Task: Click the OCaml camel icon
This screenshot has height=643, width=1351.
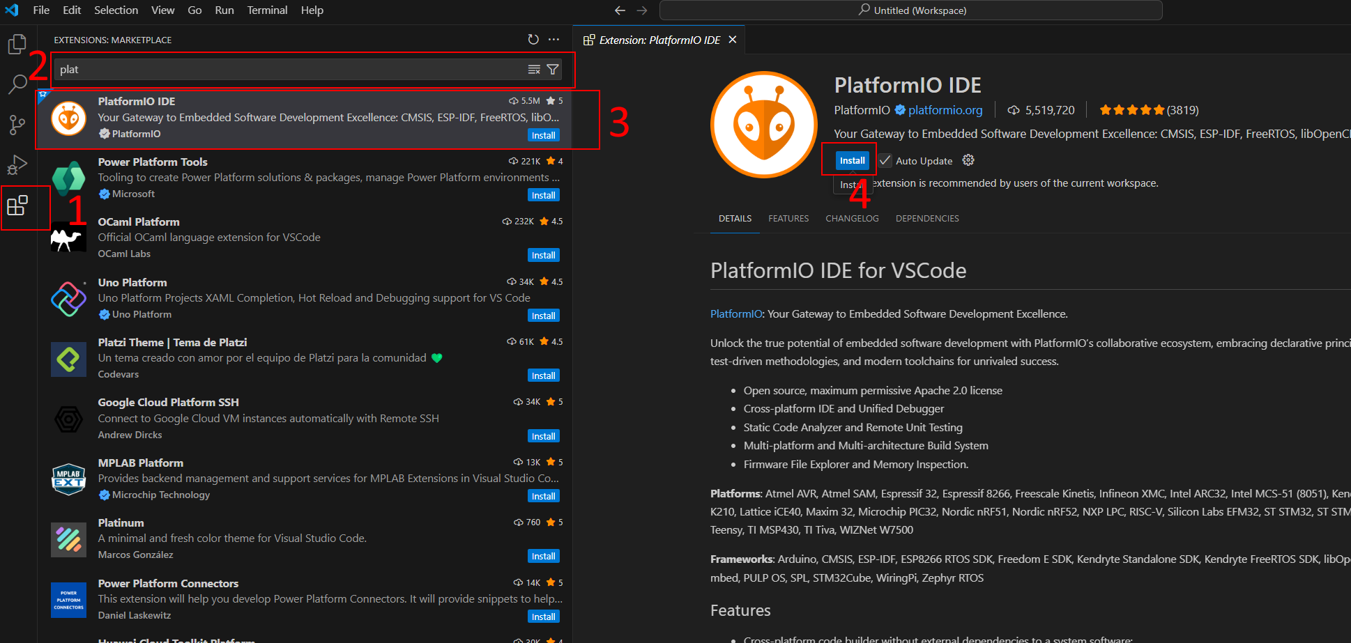Action: point(69,238)
